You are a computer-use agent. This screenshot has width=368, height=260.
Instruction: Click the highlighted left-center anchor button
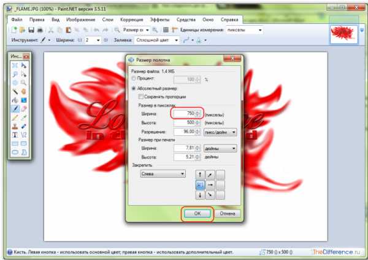tap(200, 185)
